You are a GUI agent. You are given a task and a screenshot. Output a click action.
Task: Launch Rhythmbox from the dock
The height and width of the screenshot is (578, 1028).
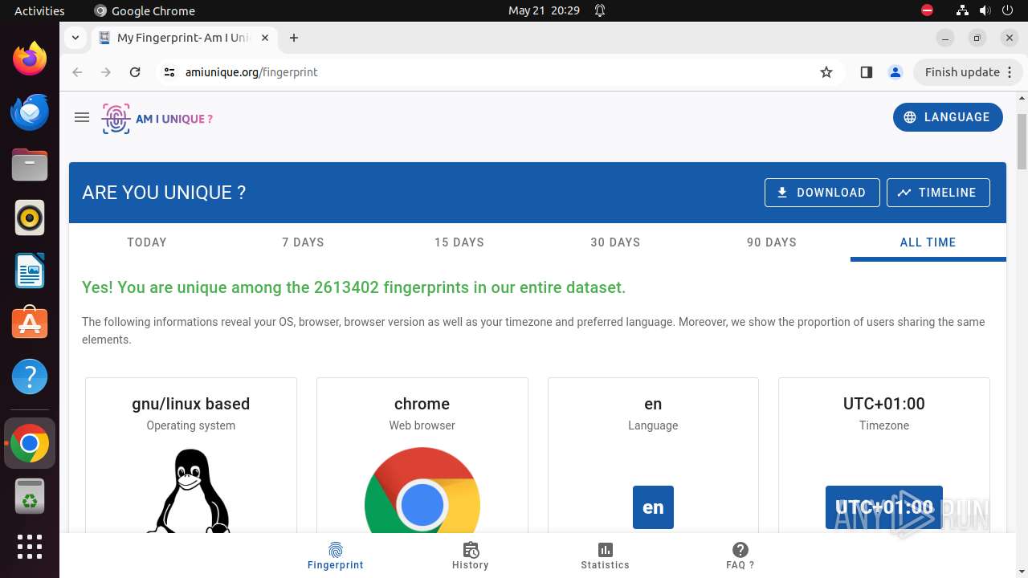point(30,218)
